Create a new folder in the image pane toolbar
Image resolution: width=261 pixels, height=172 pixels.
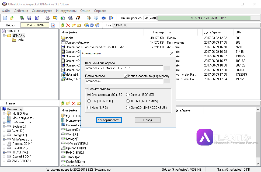tap(74, 25)
